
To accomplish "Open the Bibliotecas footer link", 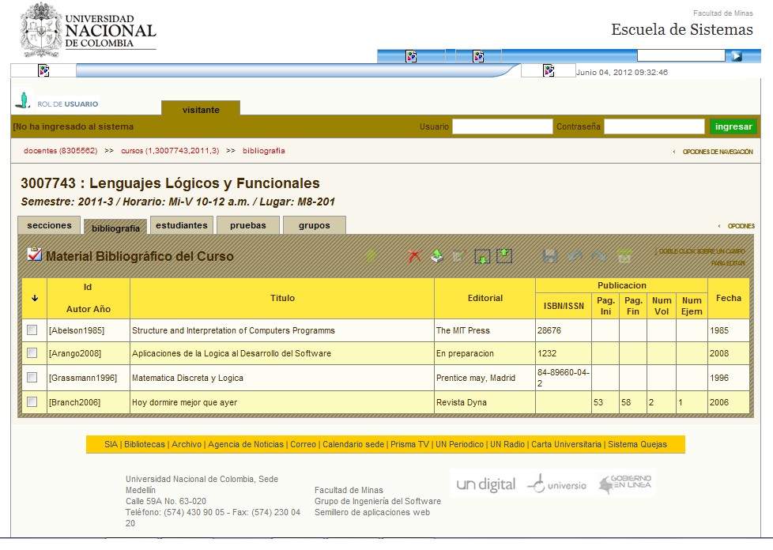I will [x=145, y=444].
